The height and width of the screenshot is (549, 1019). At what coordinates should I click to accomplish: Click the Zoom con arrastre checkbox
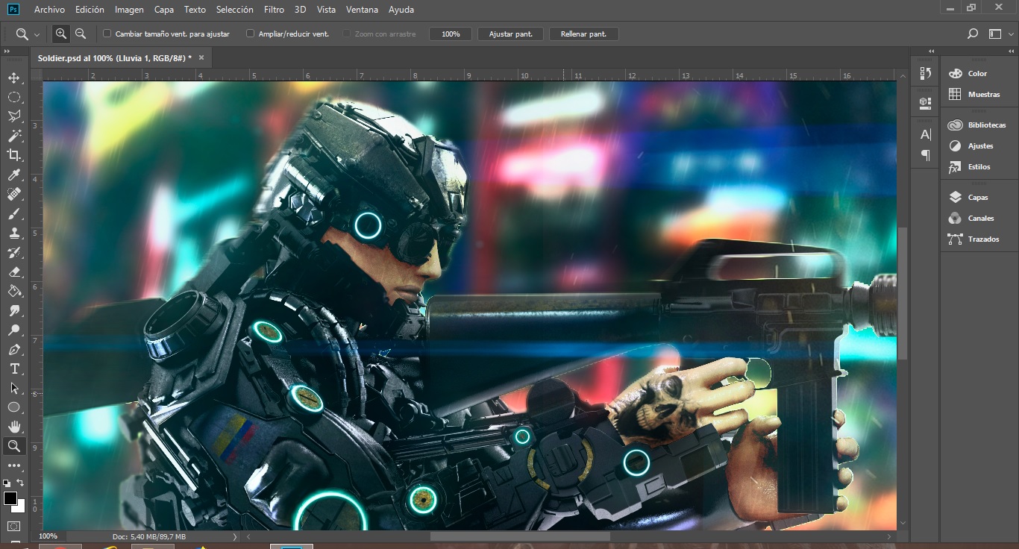pyautogui.click(x=346, y=34)
